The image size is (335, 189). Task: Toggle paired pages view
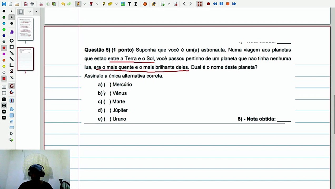[4, 87]
